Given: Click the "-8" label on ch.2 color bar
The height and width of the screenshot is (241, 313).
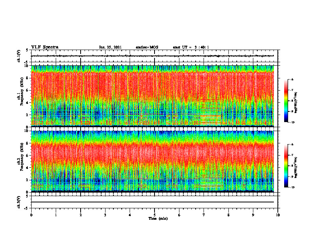Looking at the screenshot, I should click(x=292, y=166).
